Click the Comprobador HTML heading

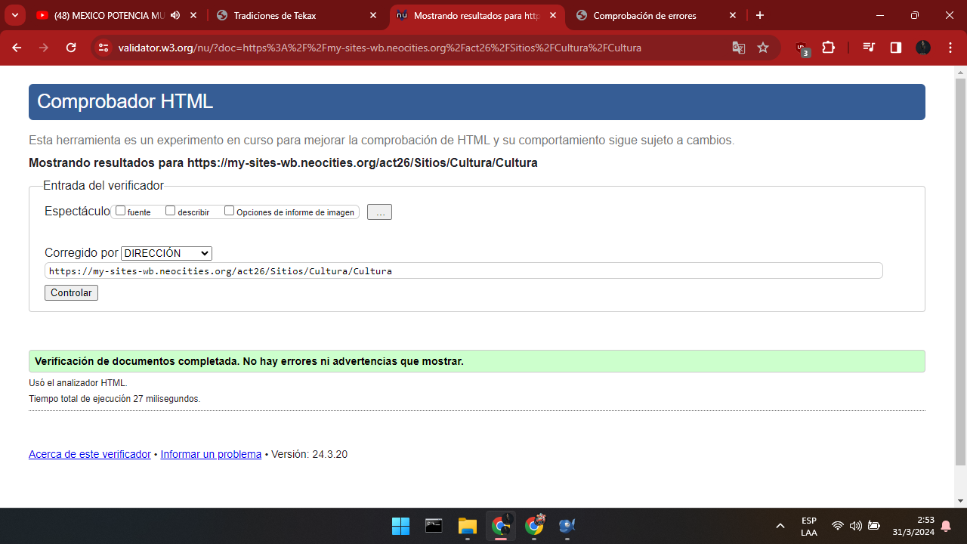point(125,102)
